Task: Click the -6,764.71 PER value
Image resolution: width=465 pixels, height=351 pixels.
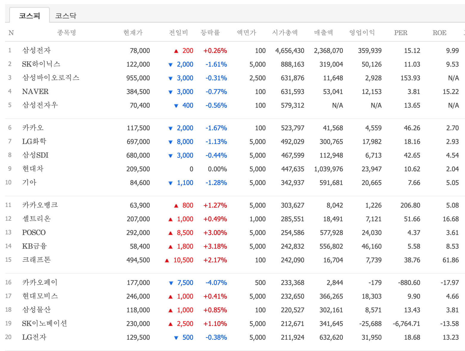Action: (x=407, y=324)
